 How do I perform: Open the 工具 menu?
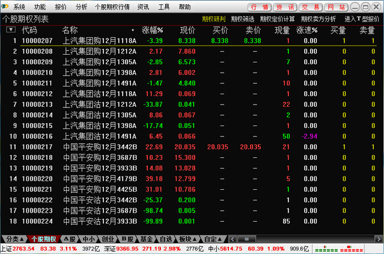point(163,7)
